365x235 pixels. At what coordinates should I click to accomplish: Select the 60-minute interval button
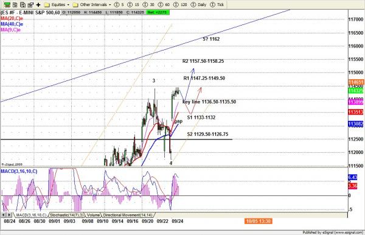point(164,5)
